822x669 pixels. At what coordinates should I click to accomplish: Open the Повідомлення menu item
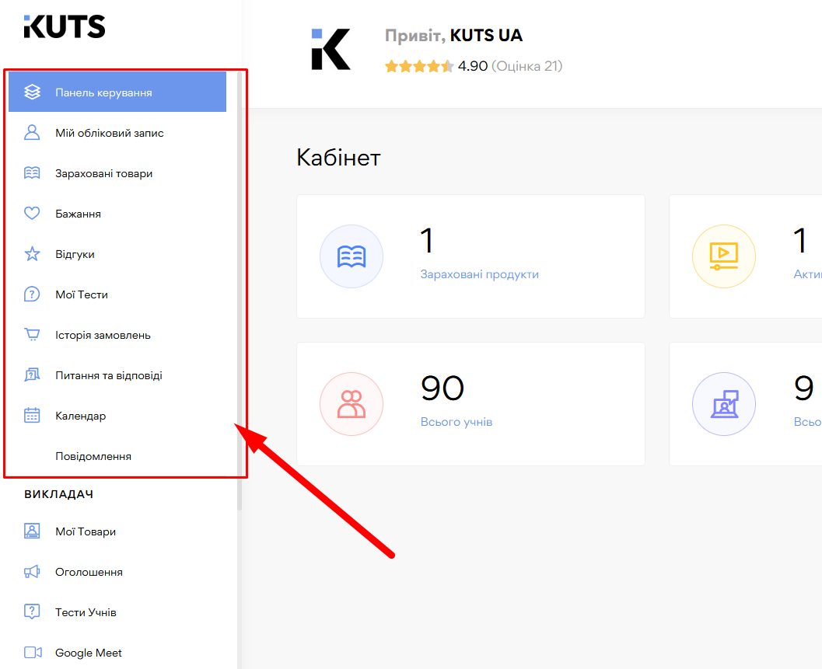pyautogui.click(x=93, y=456)
